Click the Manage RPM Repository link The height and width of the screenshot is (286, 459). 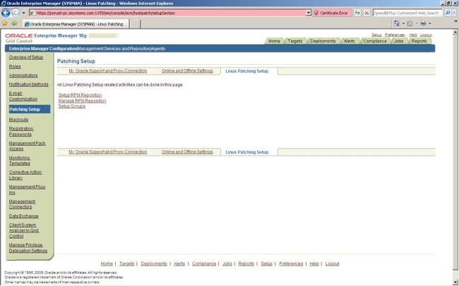point(82,101)
